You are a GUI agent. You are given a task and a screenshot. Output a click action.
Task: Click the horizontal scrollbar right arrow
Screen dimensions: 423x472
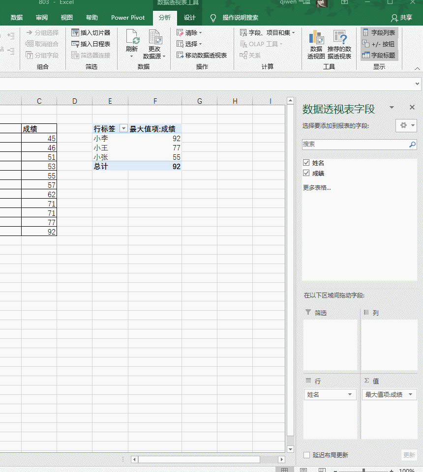point(281,460)
